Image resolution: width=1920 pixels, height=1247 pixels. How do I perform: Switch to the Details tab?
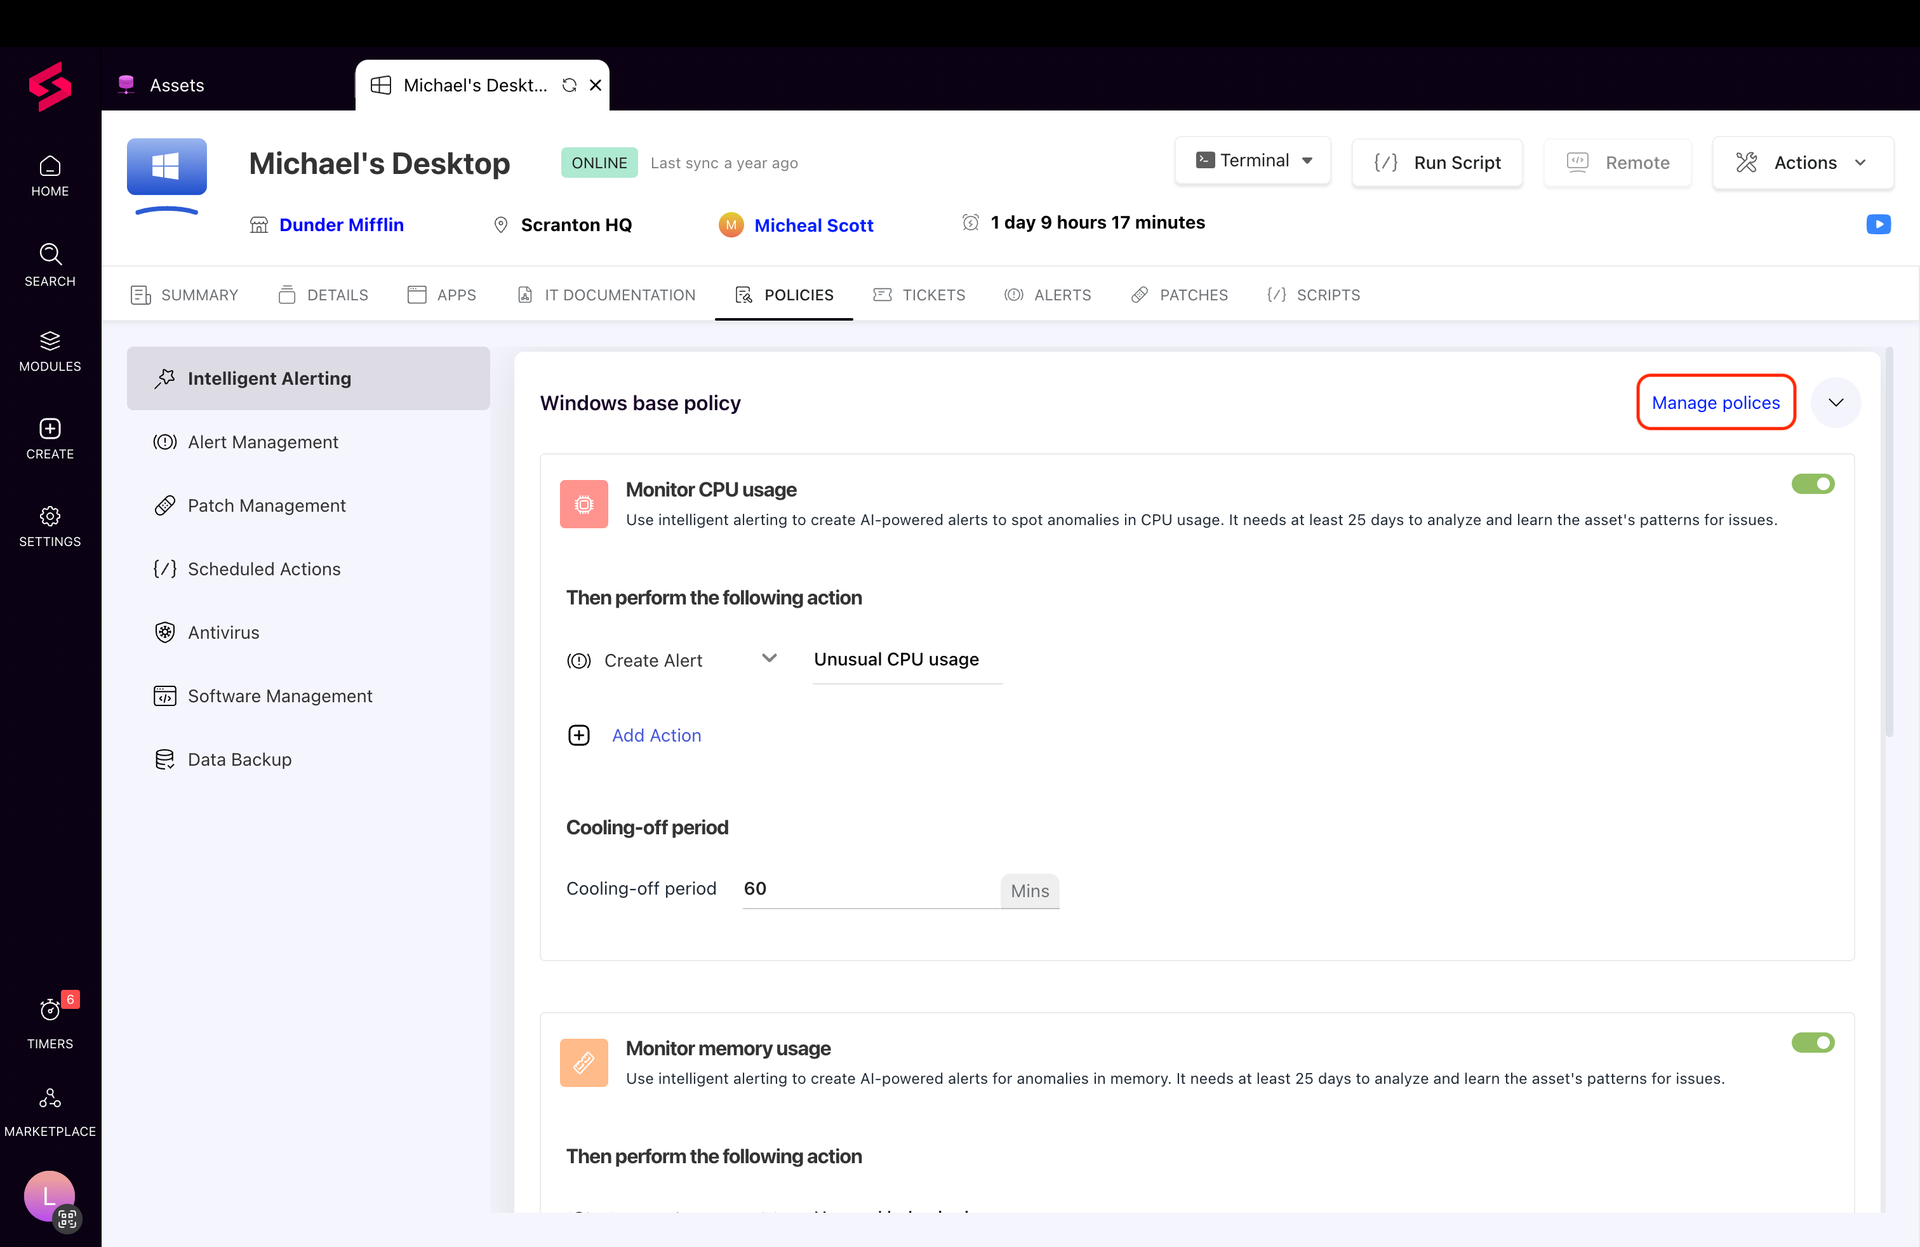click(x=323, y=295)
